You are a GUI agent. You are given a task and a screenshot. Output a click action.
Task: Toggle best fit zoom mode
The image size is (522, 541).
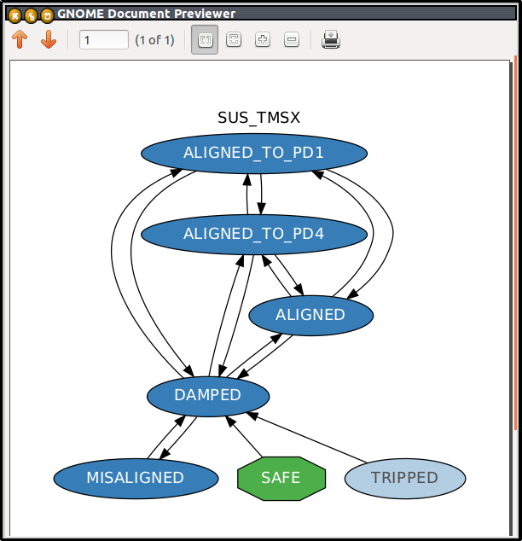pos(205,39)
